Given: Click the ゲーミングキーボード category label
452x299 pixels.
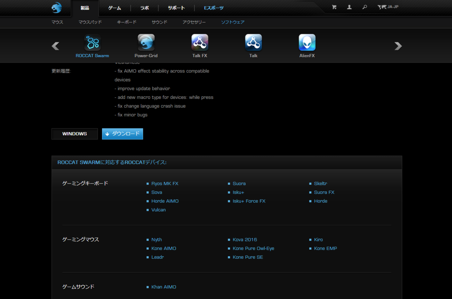Looking at the screenshot, I should (x=85, y=183).
